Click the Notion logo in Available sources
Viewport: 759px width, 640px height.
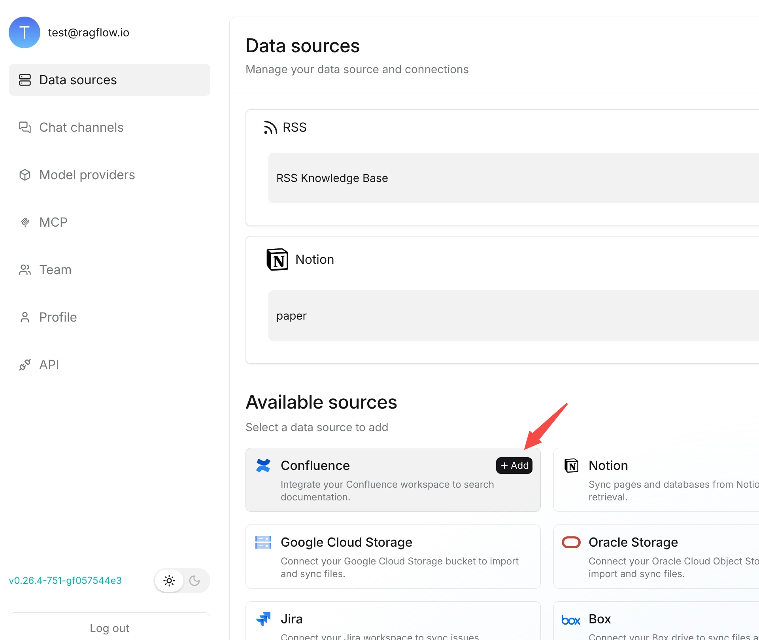coord(571,466)
